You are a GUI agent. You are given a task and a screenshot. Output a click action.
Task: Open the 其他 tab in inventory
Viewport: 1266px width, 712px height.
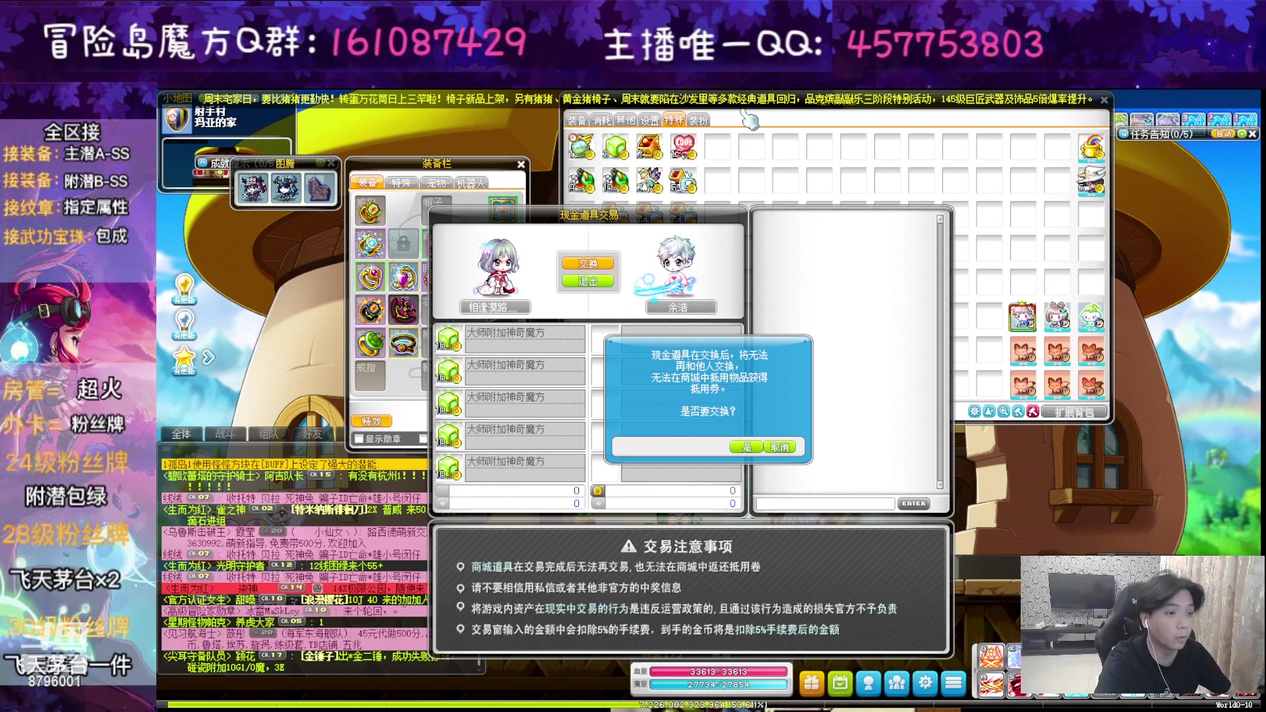(625, 120)
